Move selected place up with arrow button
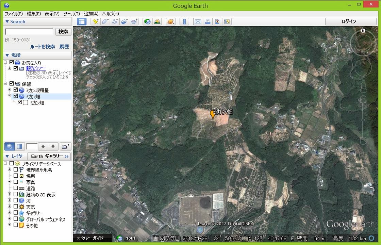Viewport: 381px width, 245px height. click(43, 146)
